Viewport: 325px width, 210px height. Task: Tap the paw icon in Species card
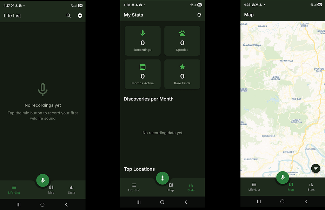[x=182, y=33]
